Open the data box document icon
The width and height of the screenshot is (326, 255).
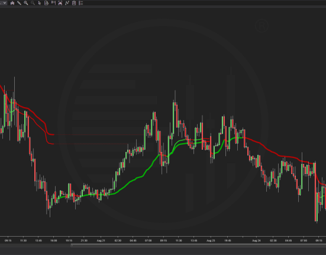click(x=46, y=3)
